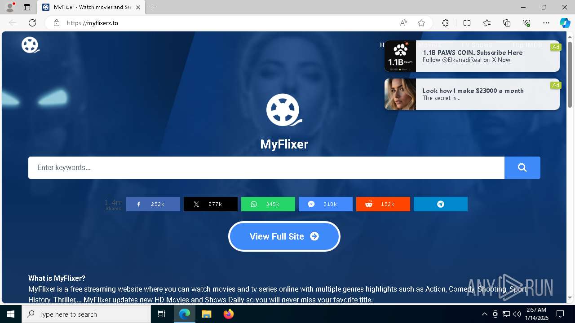
Task: Open the volume control tray icon
Action: 517,314
